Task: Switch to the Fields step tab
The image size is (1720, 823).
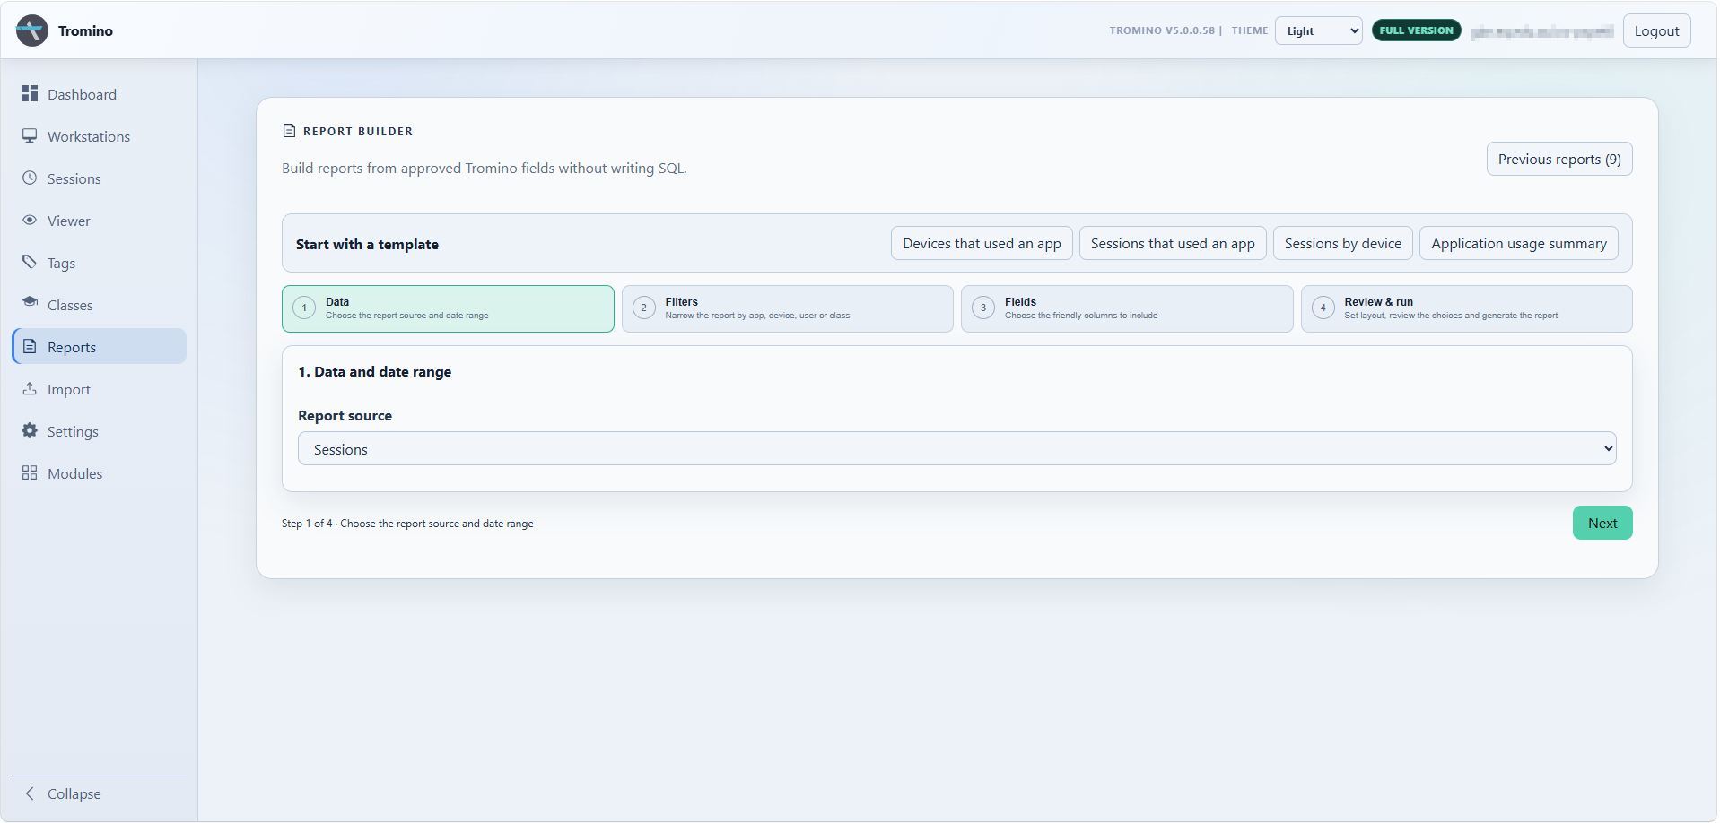Action: [x=1127, y=308]
